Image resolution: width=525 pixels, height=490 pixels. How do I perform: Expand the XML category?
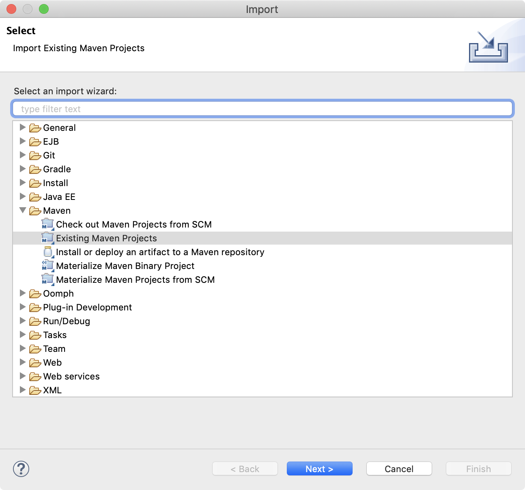click(x=23, y=390)
